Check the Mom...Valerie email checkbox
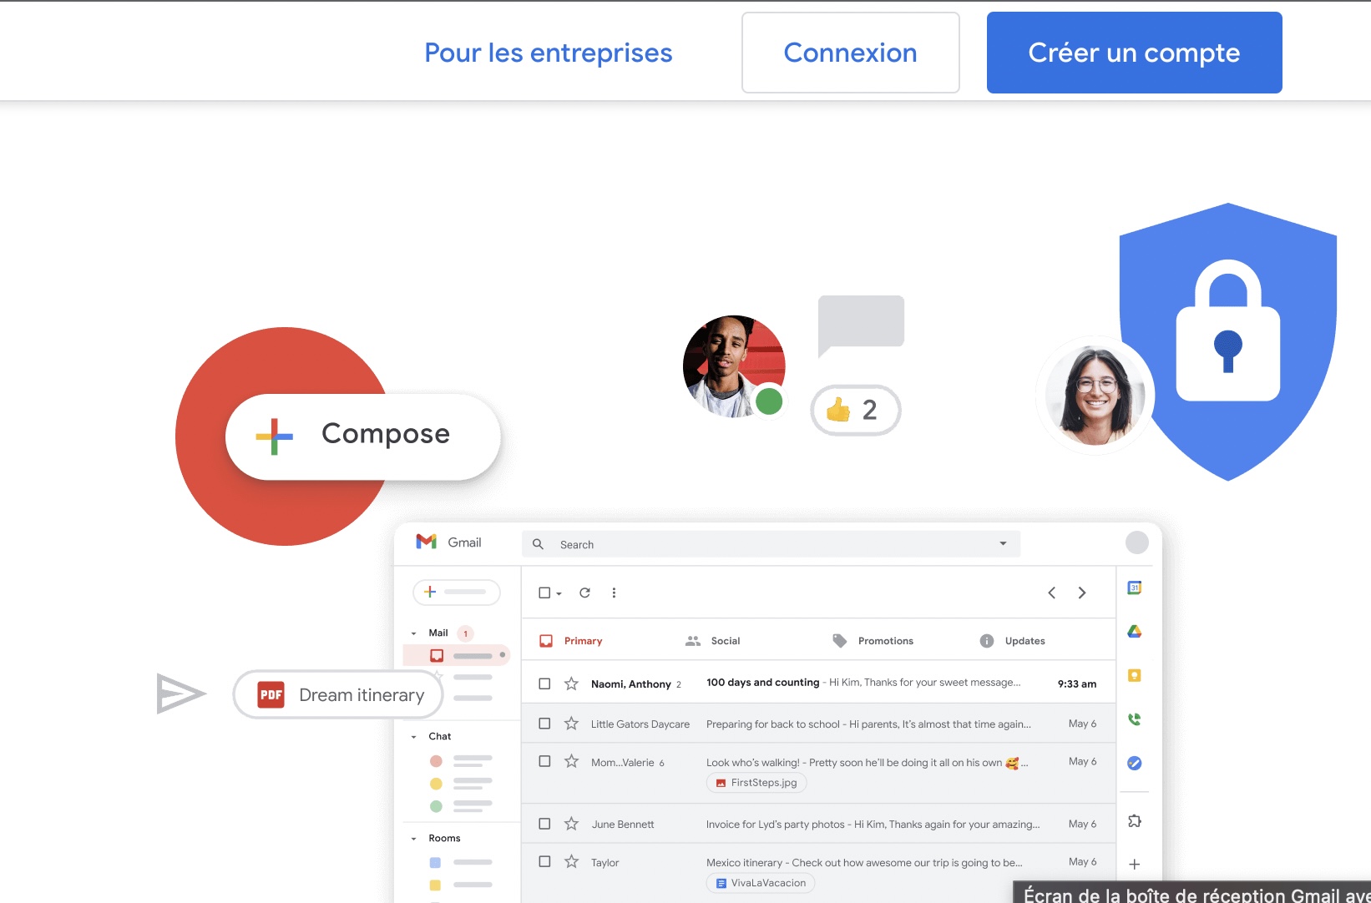The width and height of the screenshot is (1371, 903). (x=544, y=761)
